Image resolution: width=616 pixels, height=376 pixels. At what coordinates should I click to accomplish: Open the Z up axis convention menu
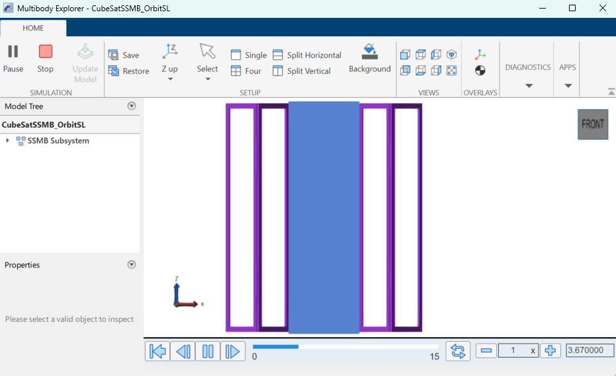(169, 63)
